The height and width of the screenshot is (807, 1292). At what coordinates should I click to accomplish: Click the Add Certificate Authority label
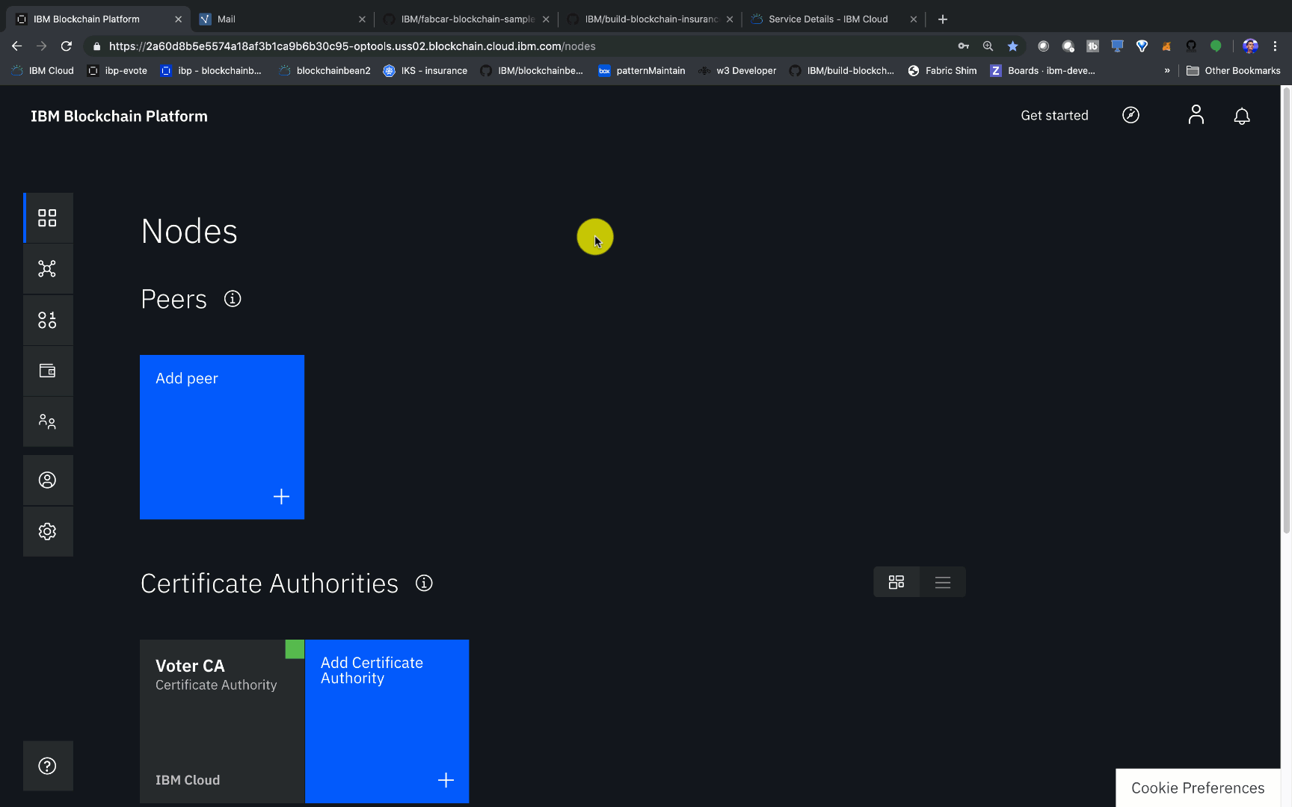pyautogui.click(x=372, y=670)
